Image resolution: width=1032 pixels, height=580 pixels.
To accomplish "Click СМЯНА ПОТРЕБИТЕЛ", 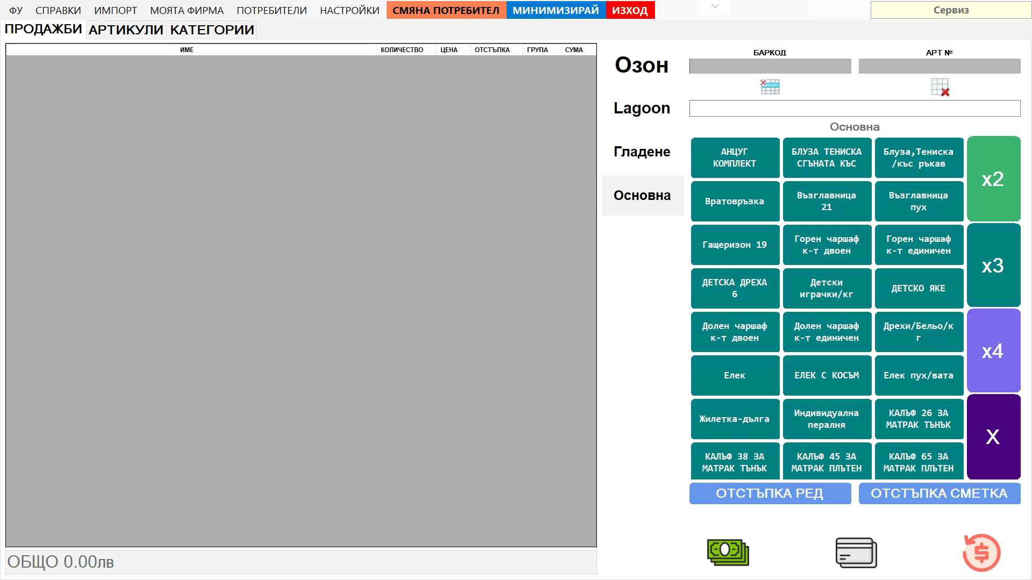I will pos(446,9).
